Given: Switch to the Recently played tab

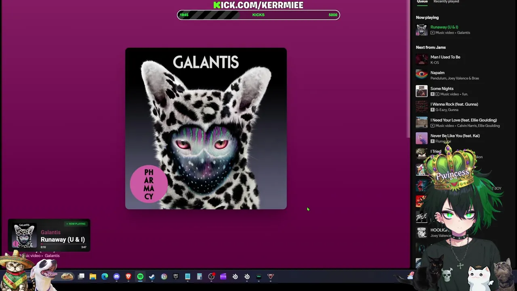Looking at the screenshot, I should pos(446,2).
